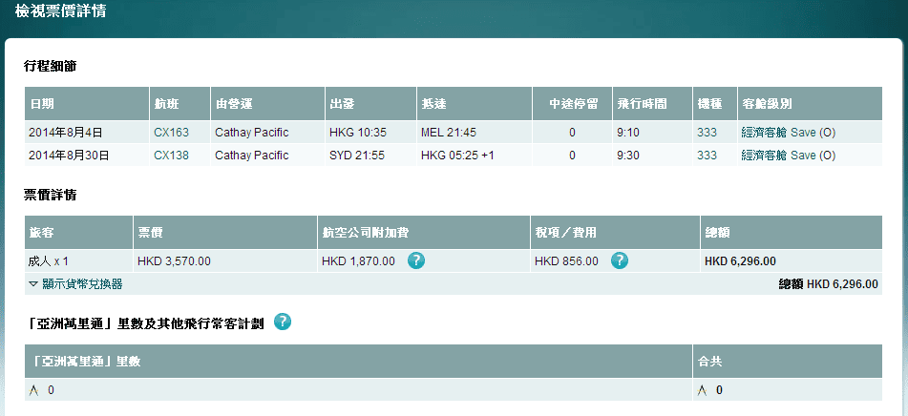This screenshot has width=908, height=416.
Task: Click the 中途停留 column header
Action: click(x=573, y=103)
